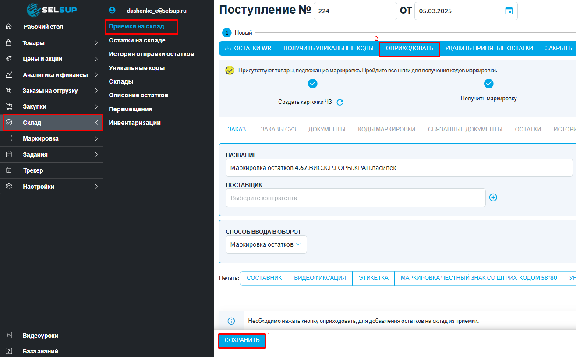Click refresh icon next to Создать карточки ЧЗ
Screen dimensions: 580x357
coord(340,102)
